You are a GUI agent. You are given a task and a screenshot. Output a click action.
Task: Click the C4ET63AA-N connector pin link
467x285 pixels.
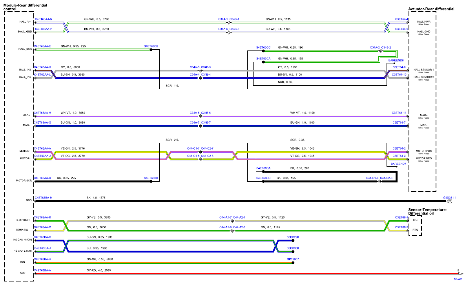(x=44, y=19)
